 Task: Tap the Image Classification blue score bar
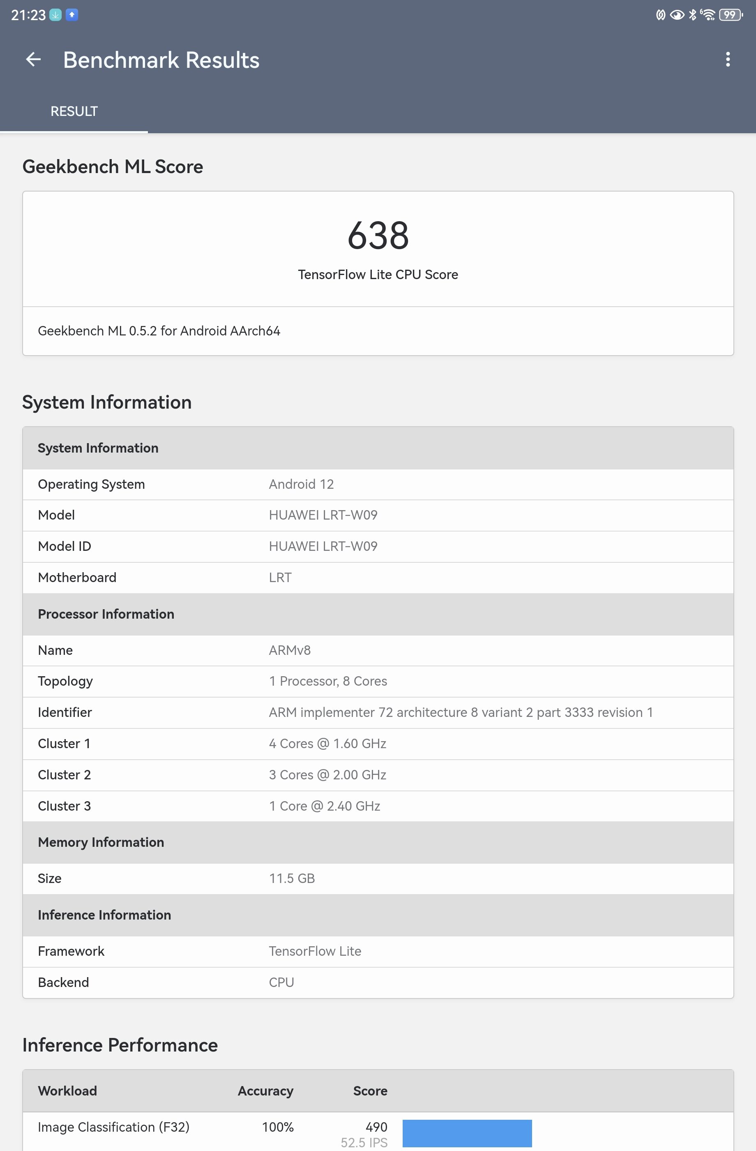click(x=467, y=1133)
